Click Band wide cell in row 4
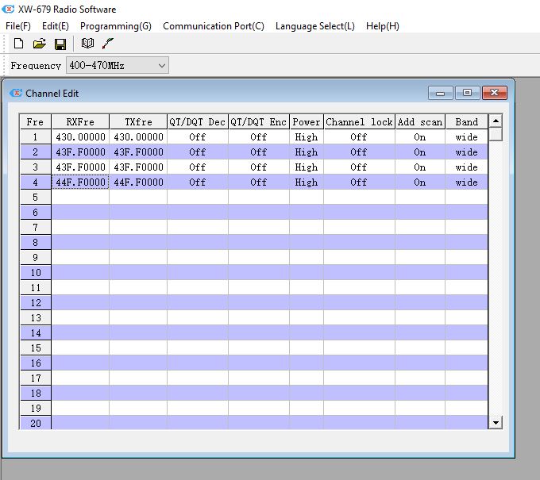Image resolution: width=540 pixels, height=480 pixels. 466,182
